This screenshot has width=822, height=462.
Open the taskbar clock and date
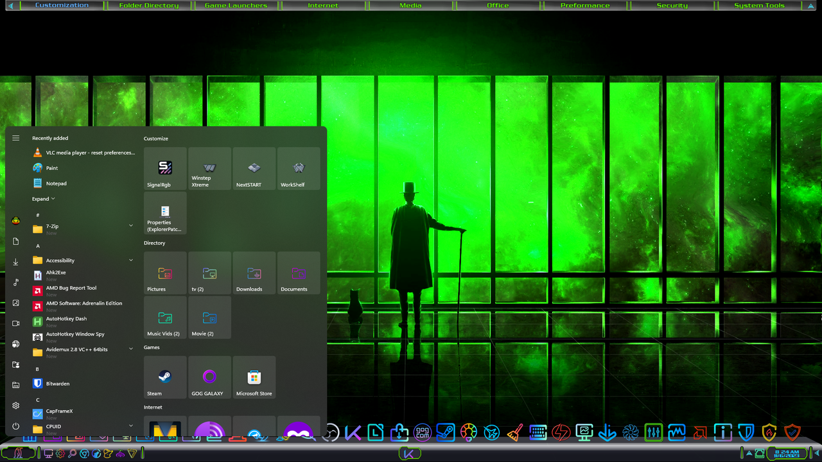787,453
